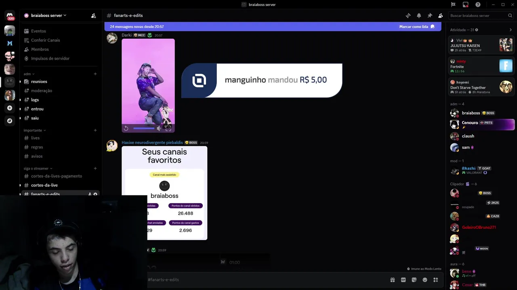Click username Darki in chat
517x290 pixels.
pyautogui.click(x=126, y=35)
